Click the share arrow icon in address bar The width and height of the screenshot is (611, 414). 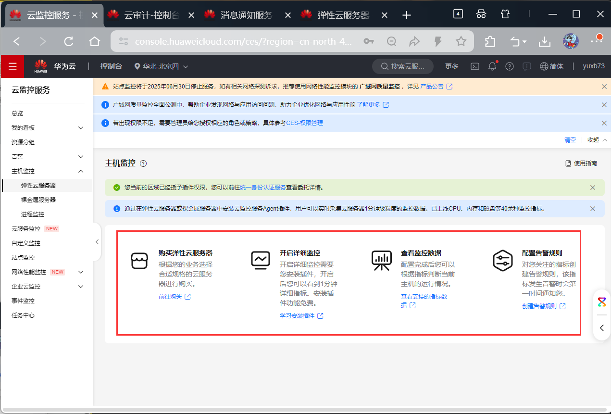(x=414, y=41)
